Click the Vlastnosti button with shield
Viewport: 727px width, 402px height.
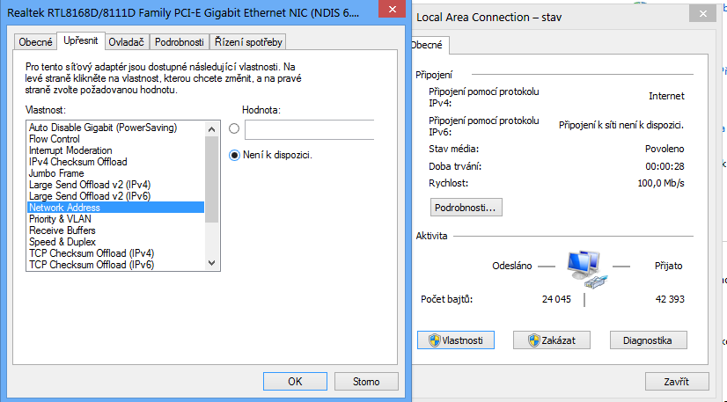tap(455, 340)
